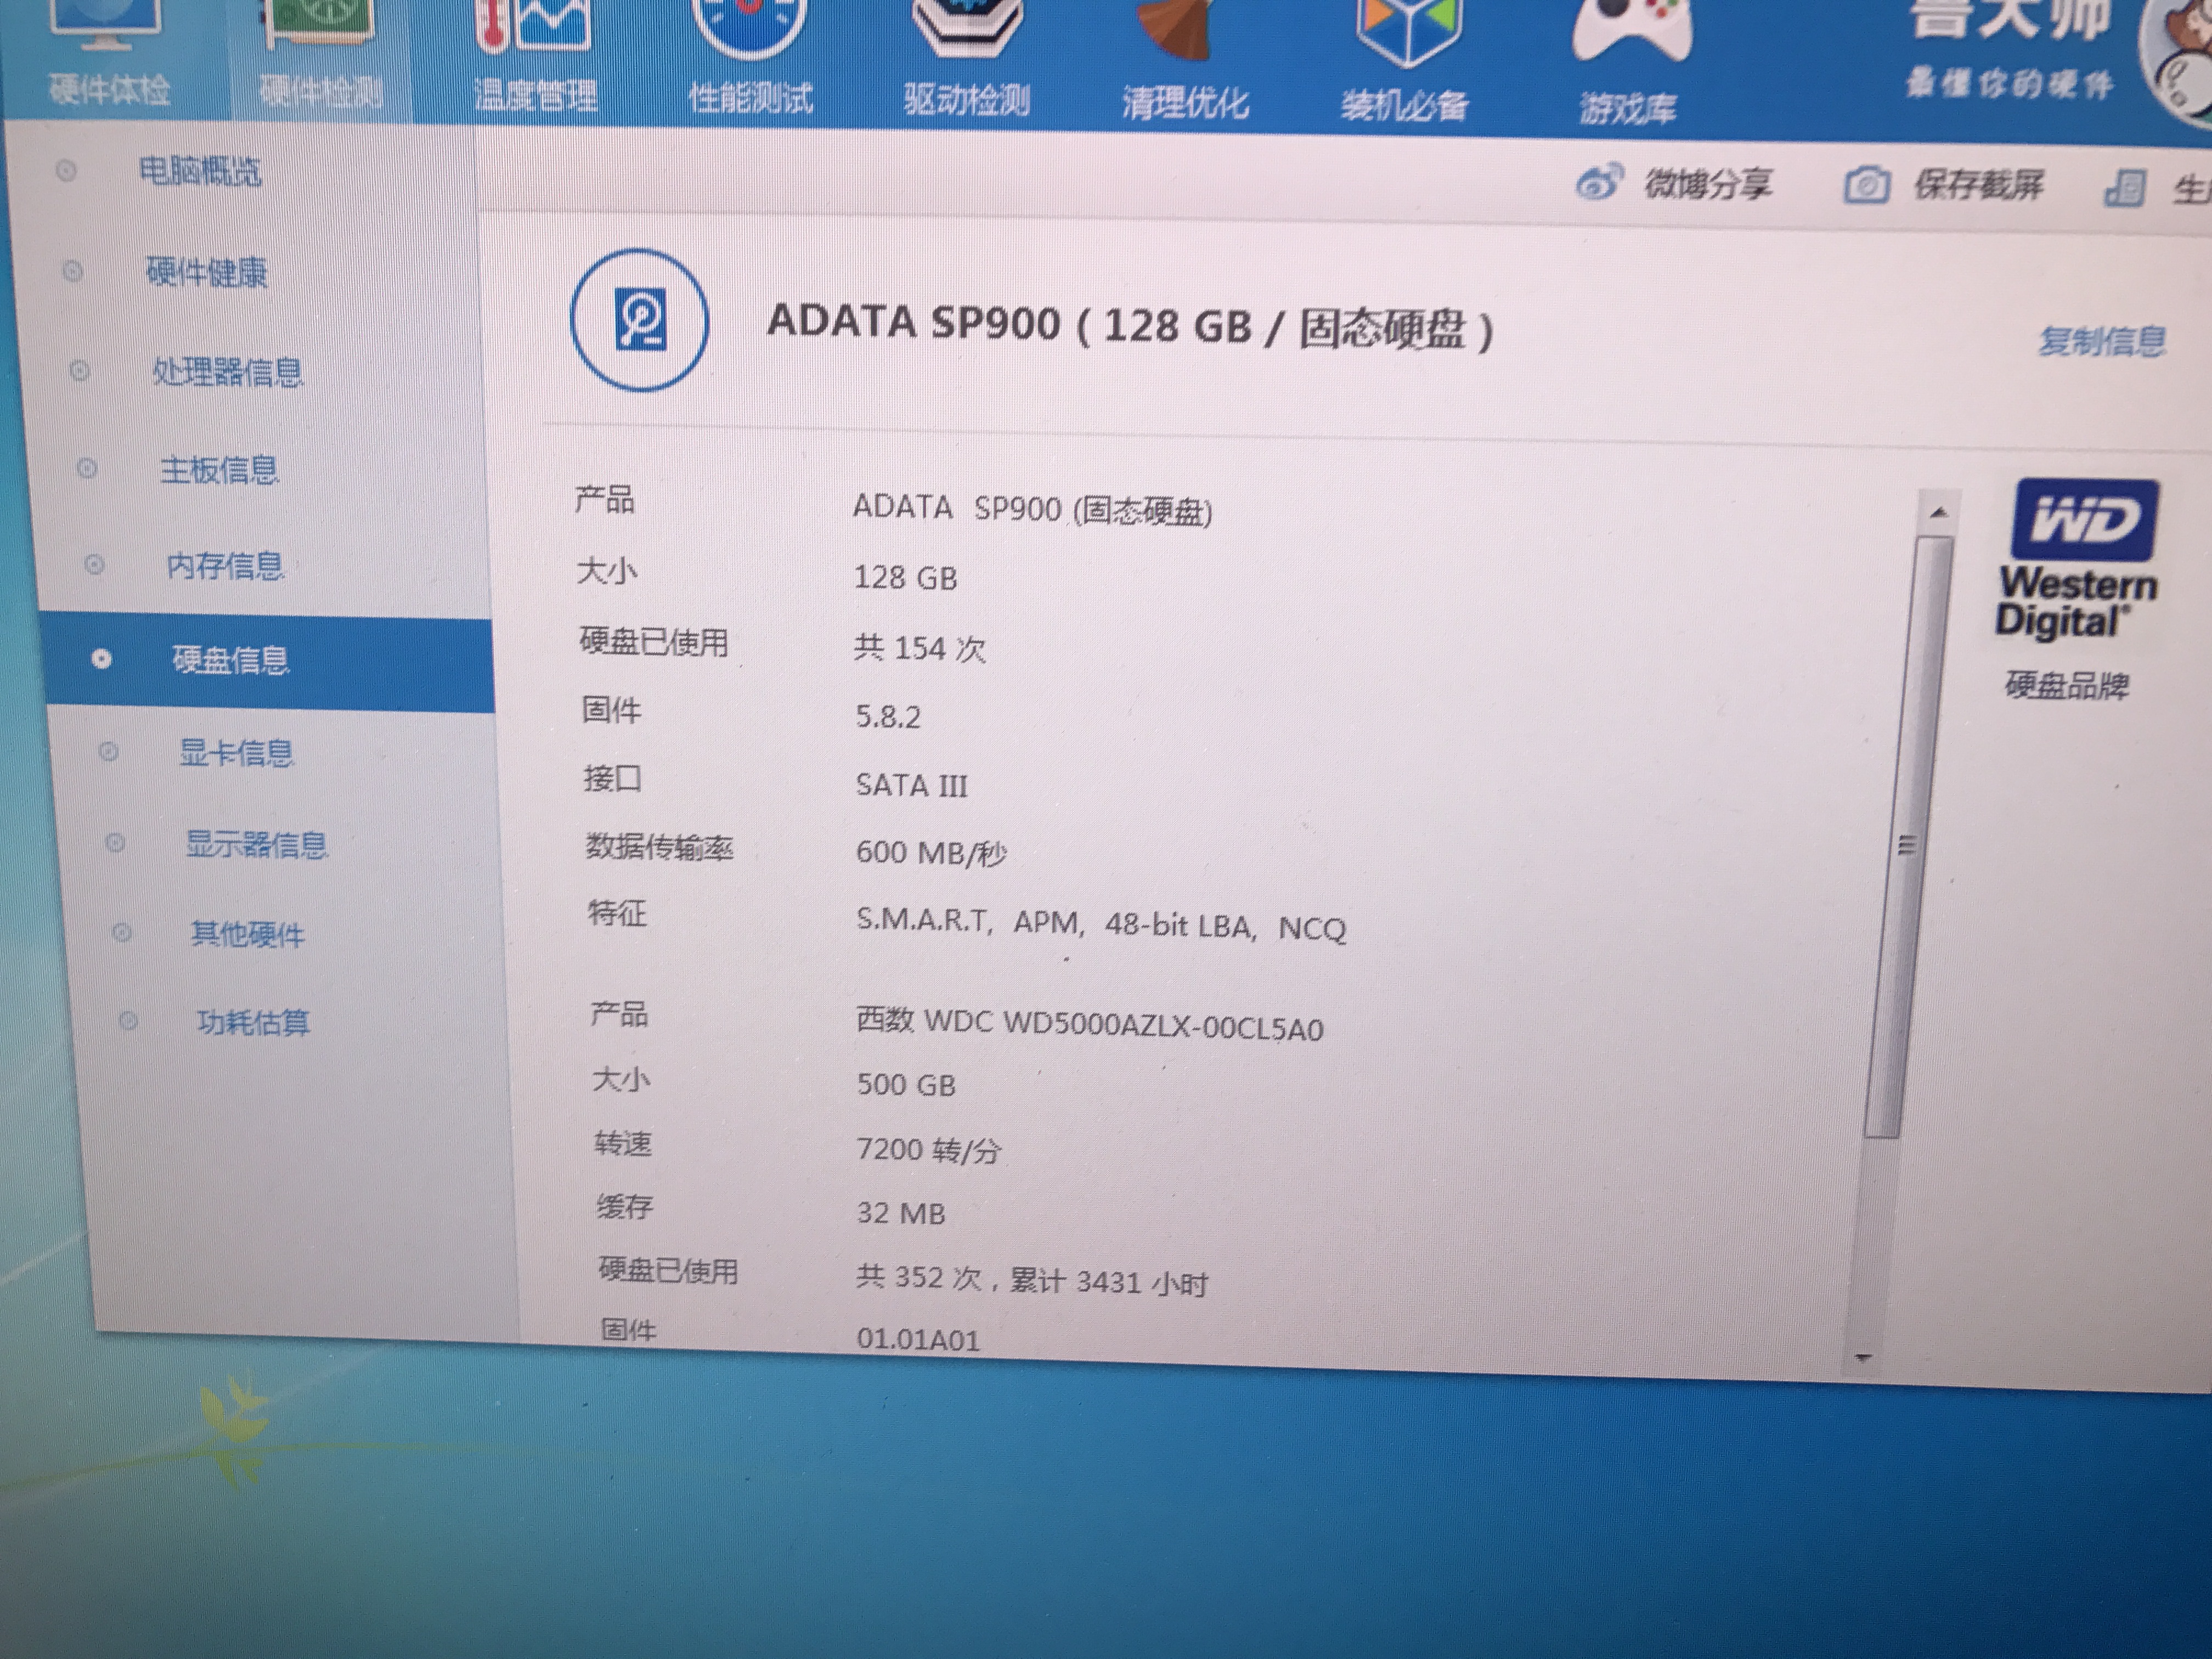
Task: Select 内存信息 in the sidebar
Action: coord(225,566)
